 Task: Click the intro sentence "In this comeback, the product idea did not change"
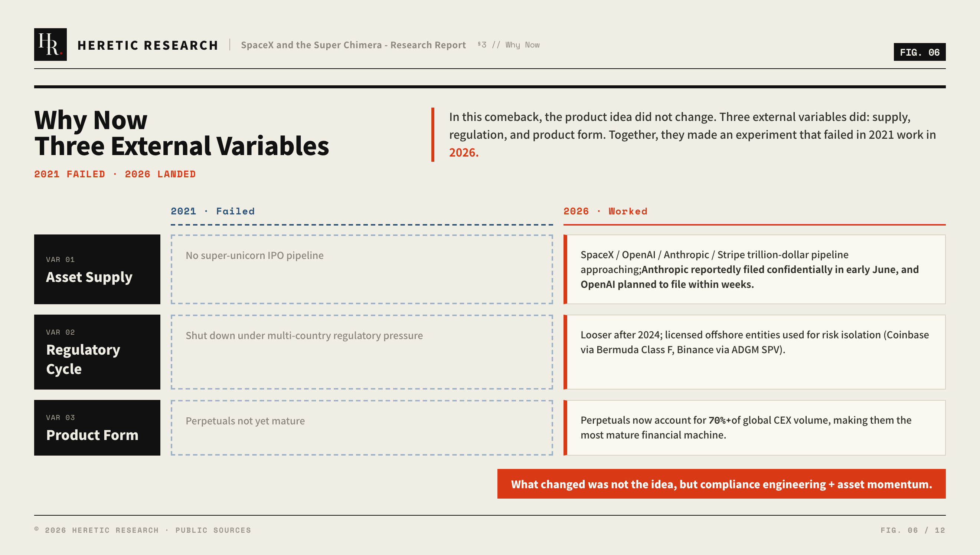pyautogui.click(x=583, y=116)
